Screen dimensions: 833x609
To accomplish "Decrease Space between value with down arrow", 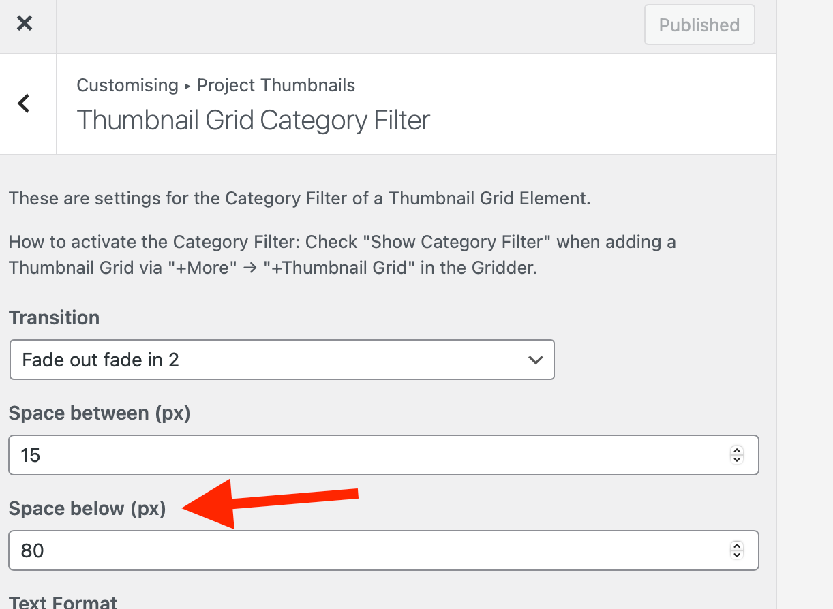I will pyautogui.click(x=737, y=460).
